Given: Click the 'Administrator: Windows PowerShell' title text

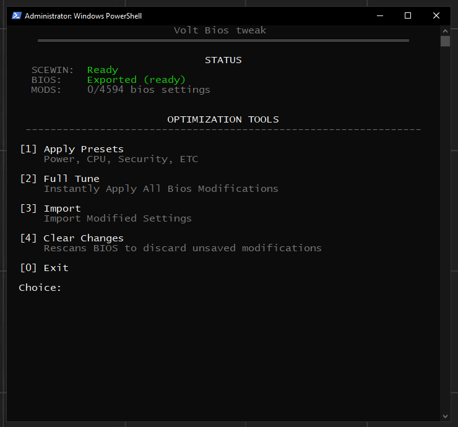Looking at the screenshot, I should [x=84, y=15].
